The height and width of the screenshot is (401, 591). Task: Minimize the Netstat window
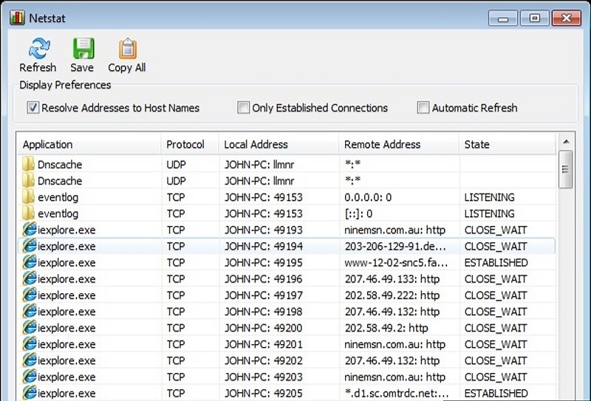[503, 18]
